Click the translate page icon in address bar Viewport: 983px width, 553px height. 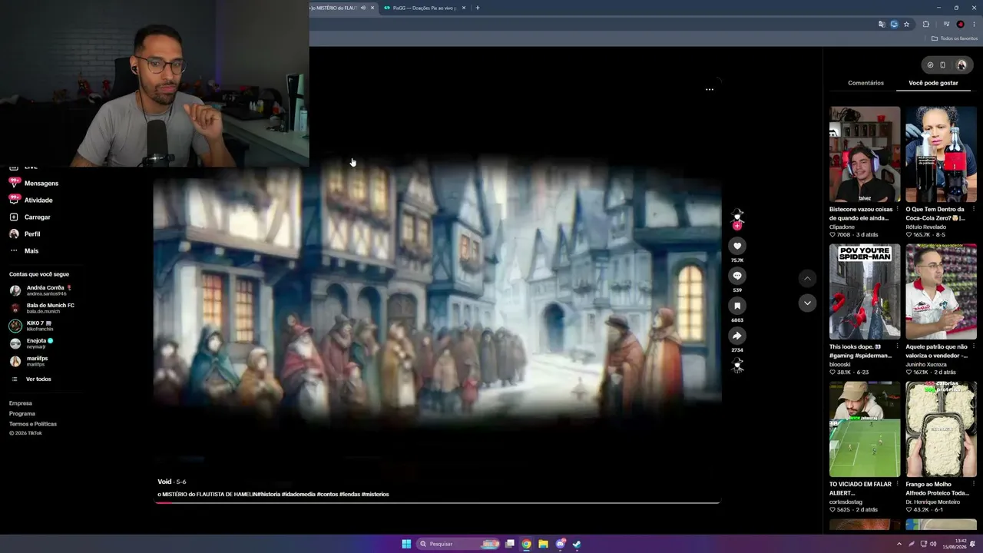click(882, 24)
